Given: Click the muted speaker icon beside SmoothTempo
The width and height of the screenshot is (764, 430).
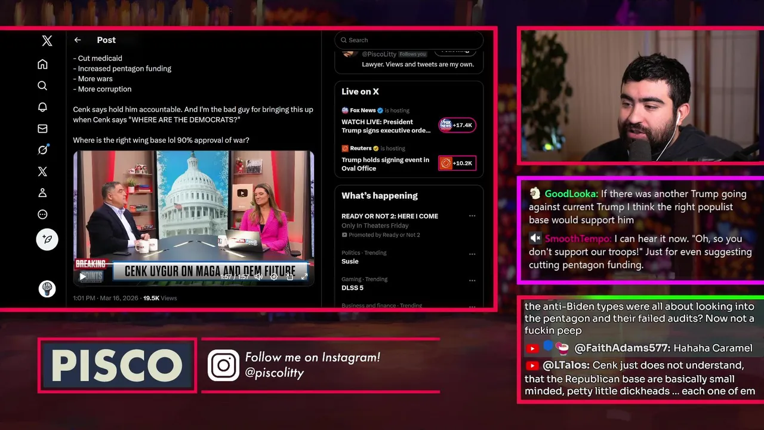Looking at the screenshot, I should 535,238.
